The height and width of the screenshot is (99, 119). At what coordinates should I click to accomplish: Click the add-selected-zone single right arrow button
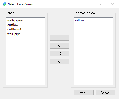click(x=59, y=38)
